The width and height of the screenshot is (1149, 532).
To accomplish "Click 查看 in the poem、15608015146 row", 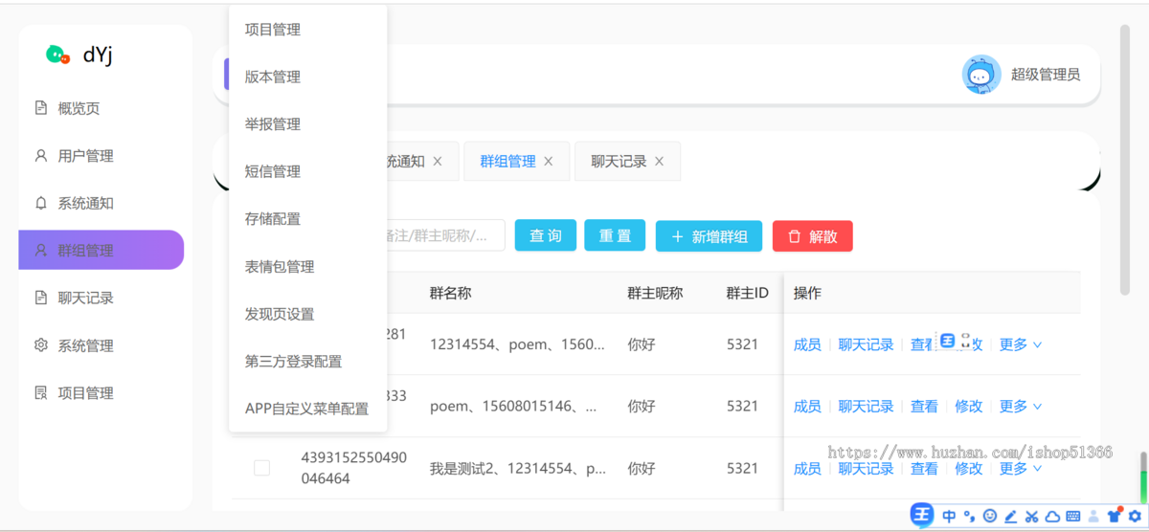I will coord(924,406).
